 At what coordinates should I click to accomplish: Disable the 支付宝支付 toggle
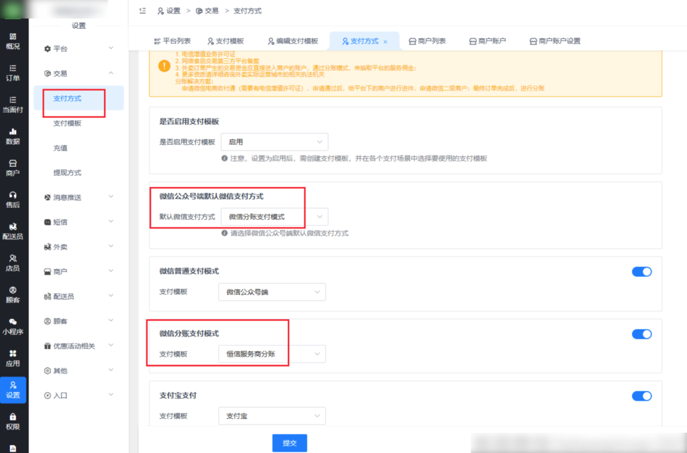[x=641, y=396]
